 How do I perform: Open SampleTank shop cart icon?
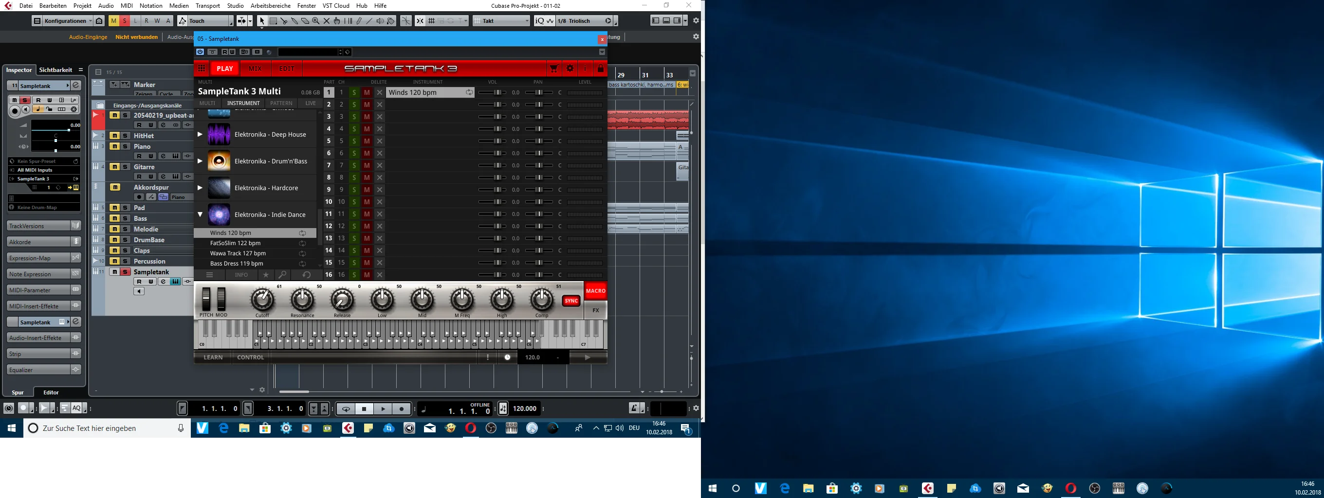tap(554, 68)
